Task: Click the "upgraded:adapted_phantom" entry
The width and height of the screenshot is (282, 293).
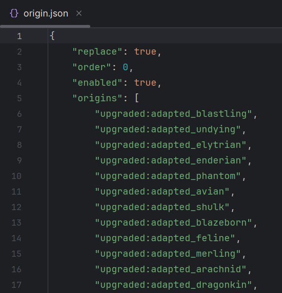Action: tap(168, 176)
